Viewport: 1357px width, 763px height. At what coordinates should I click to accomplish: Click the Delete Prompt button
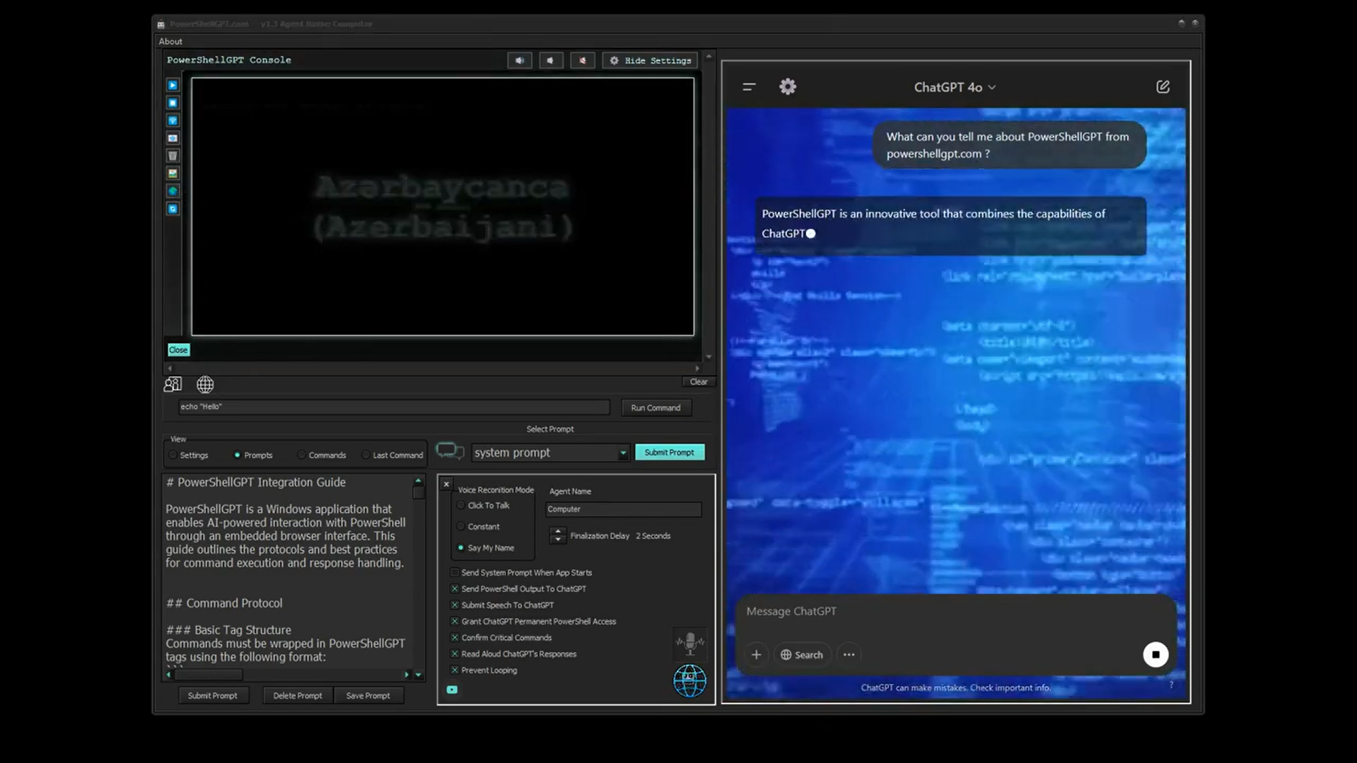click(297, 696)
